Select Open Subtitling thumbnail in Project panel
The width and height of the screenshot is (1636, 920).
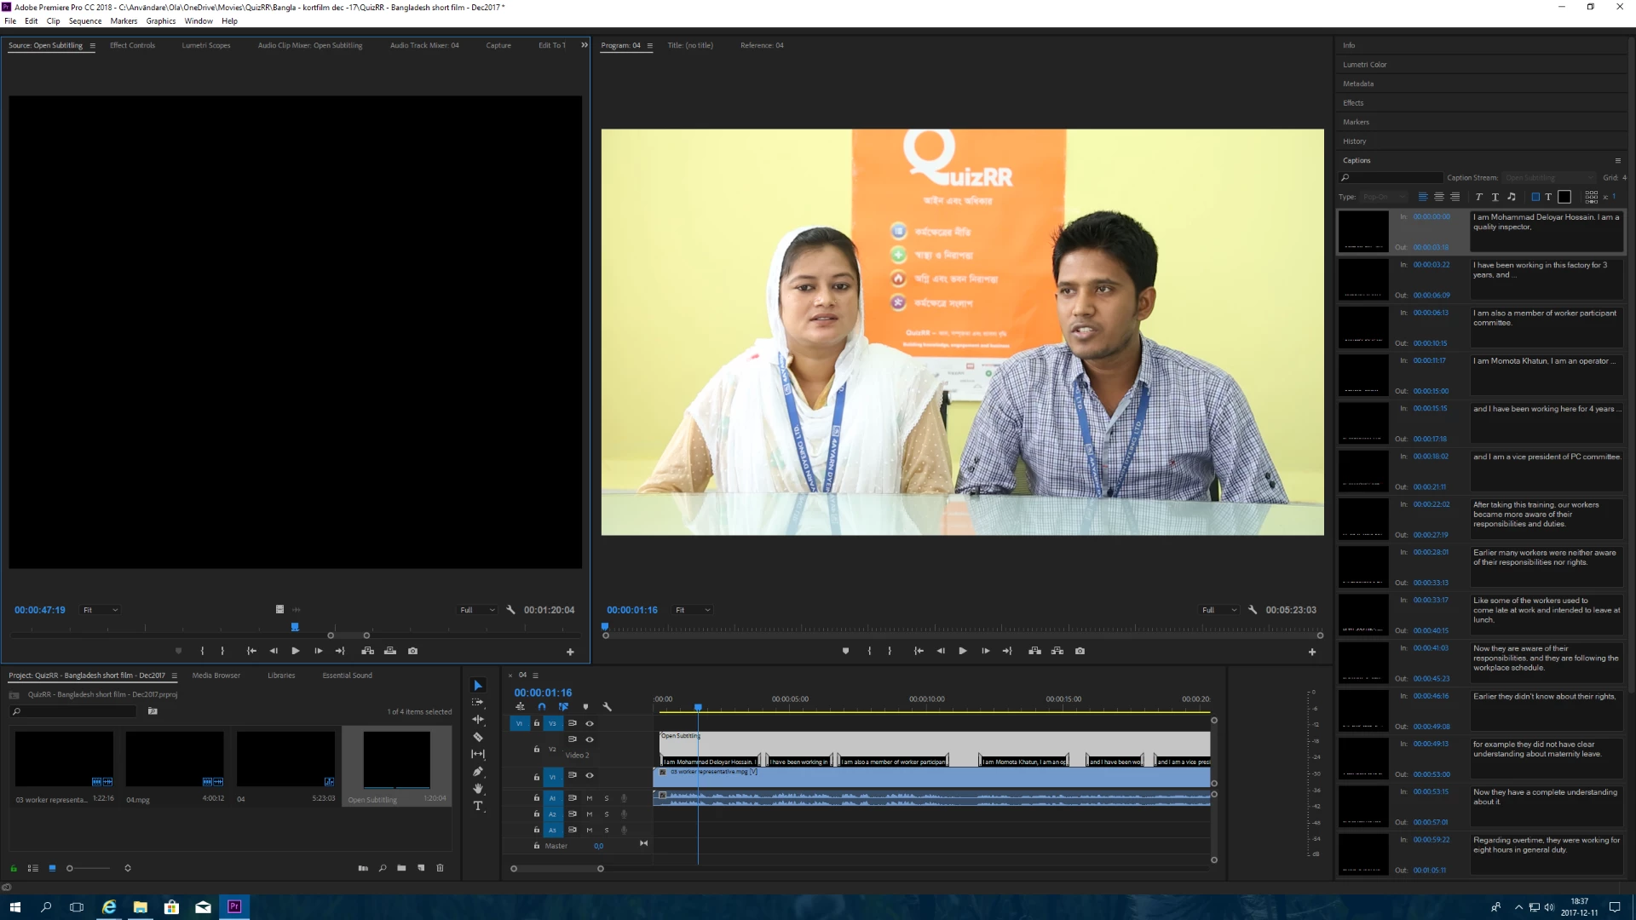(x=396, y=760)
